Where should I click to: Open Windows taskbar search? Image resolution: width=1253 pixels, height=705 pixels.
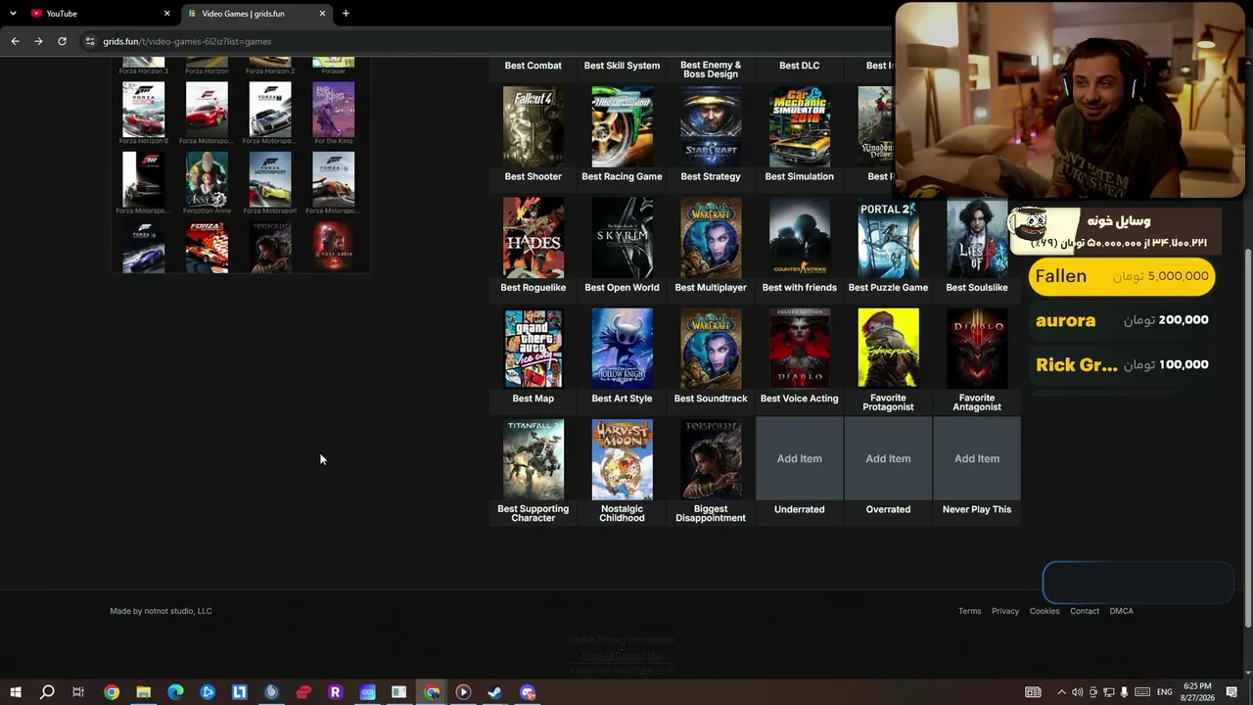coord(47,692)
